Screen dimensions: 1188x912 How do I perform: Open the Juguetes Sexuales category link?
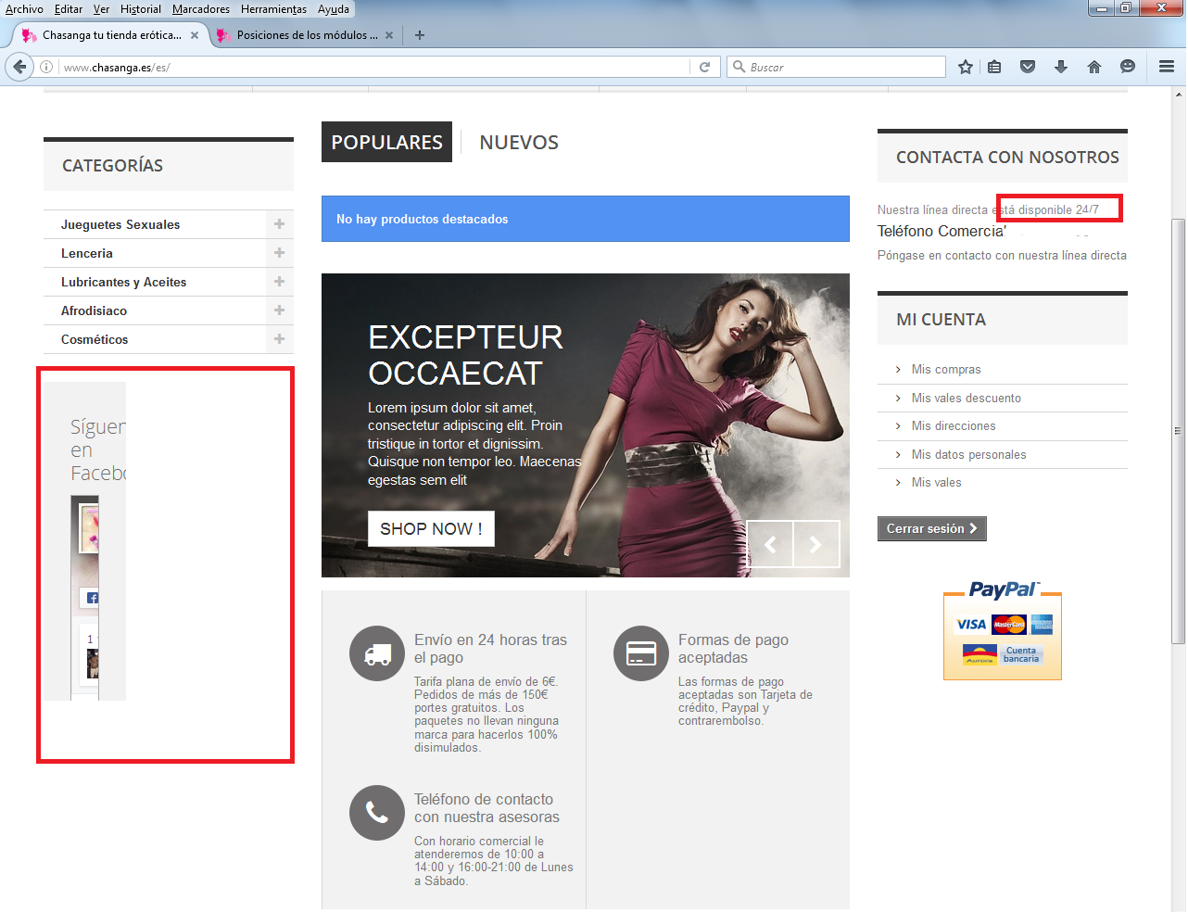(x=120, y=224)
